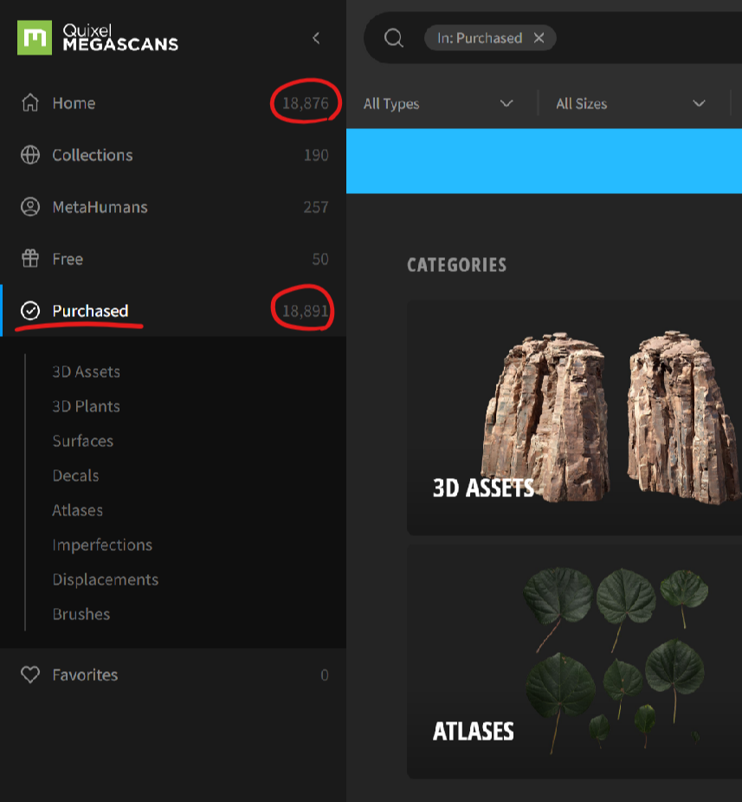Select the Purchased section label
Viewport: 742px width, 802px height.
(x=90, y=310)
